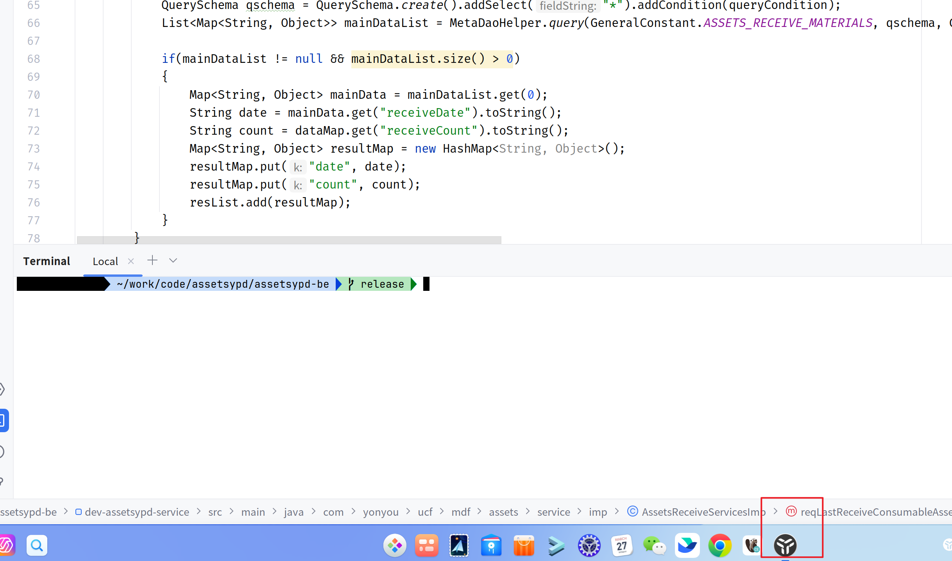Click the service breadcrumb segment
Image resolution: width=952 pixels, height=561 pixels.
tap(553, 512)
